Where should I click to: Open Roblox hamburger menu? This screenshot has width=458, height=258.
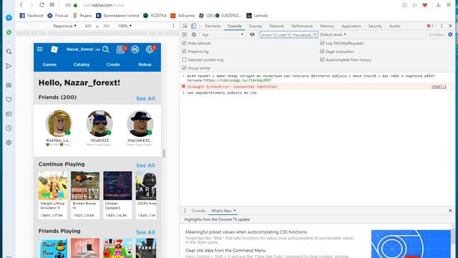tap(40, 49)
